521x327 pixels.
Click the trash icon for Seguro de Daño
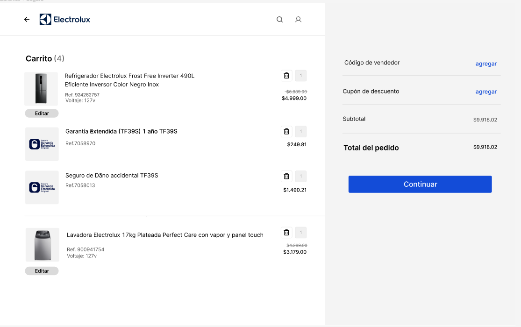pos(286,176)
